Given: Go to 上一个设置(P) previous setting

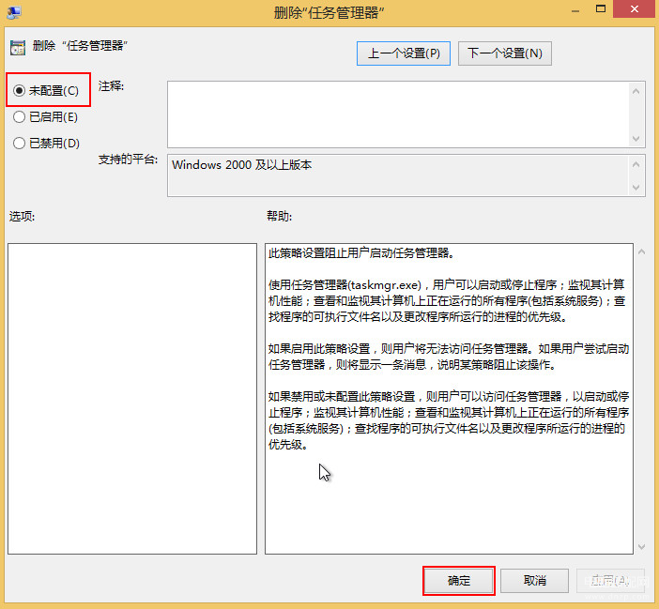Looking at the screenshot, I should tap(404, 53).
